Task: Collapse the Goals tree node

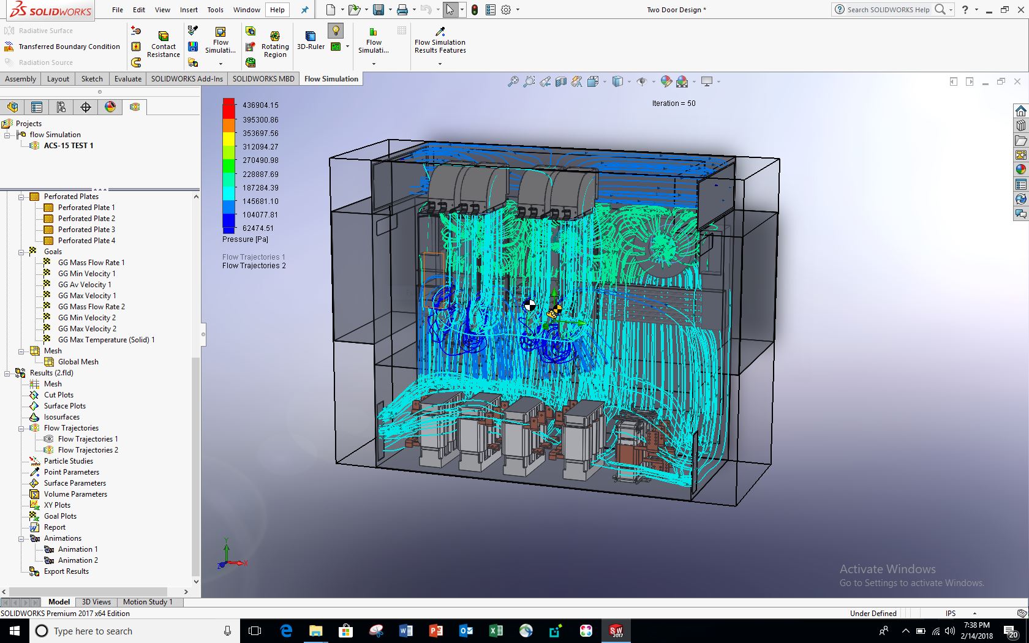Action: pyautogui.click(x=21, y=252)
